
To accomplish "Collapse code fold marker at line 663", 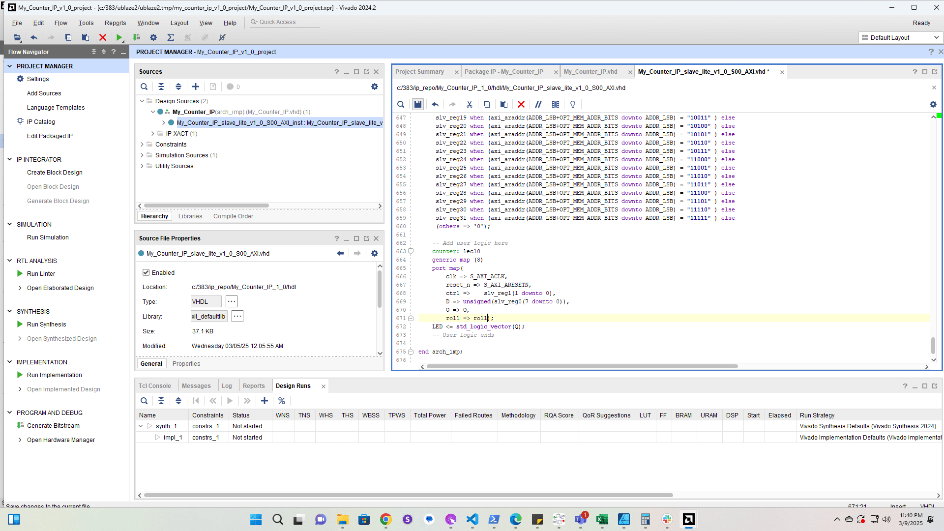I will 411,251.
